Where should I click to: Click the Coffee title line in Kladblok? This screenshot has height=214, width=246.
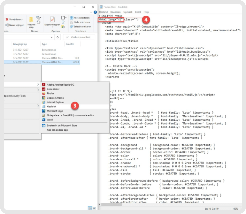click(122, 41)
